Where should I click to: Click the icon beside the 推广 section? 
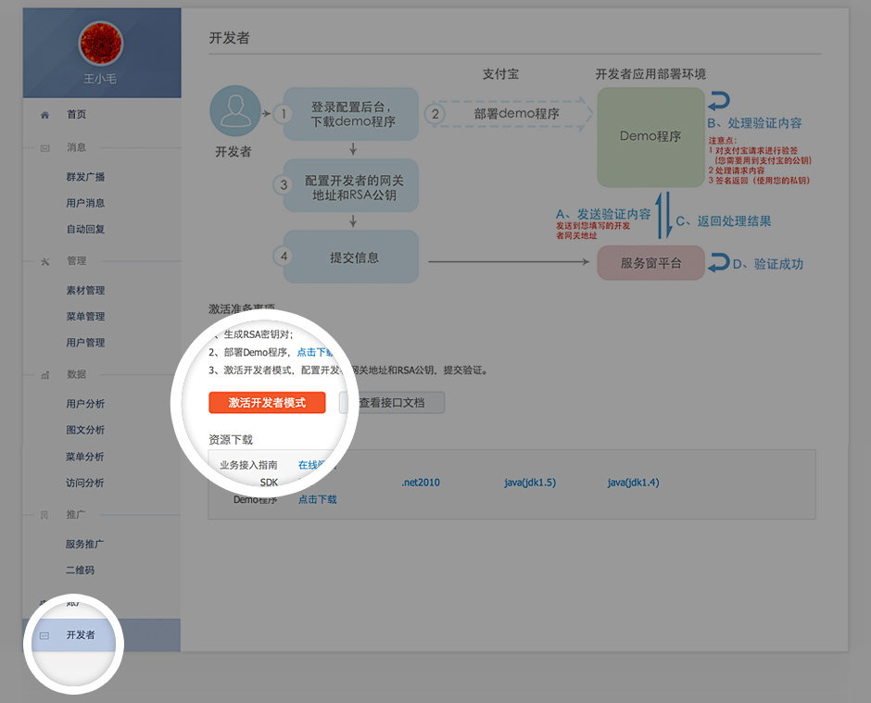pos(44,514)
